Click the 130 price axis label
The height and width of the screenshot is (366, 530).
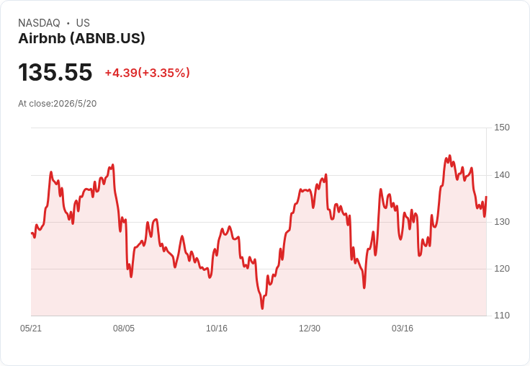point(502,222)
